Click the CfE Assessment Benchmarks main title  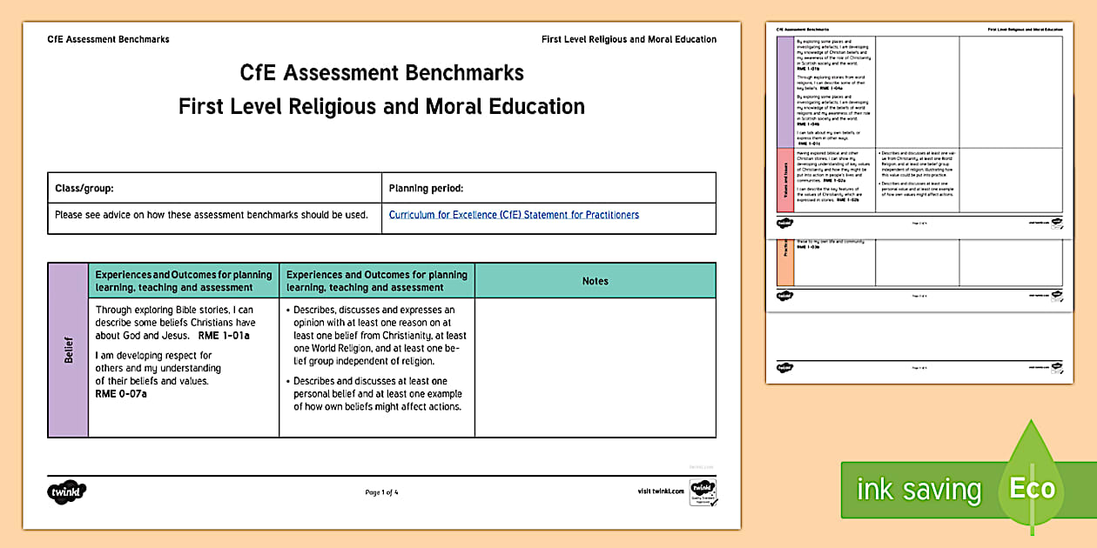pos(381,71)
